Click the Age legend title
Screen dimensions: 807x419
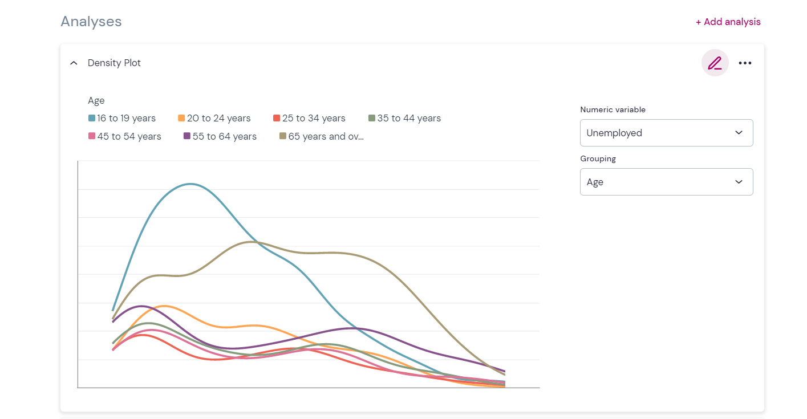pos(96,100)
